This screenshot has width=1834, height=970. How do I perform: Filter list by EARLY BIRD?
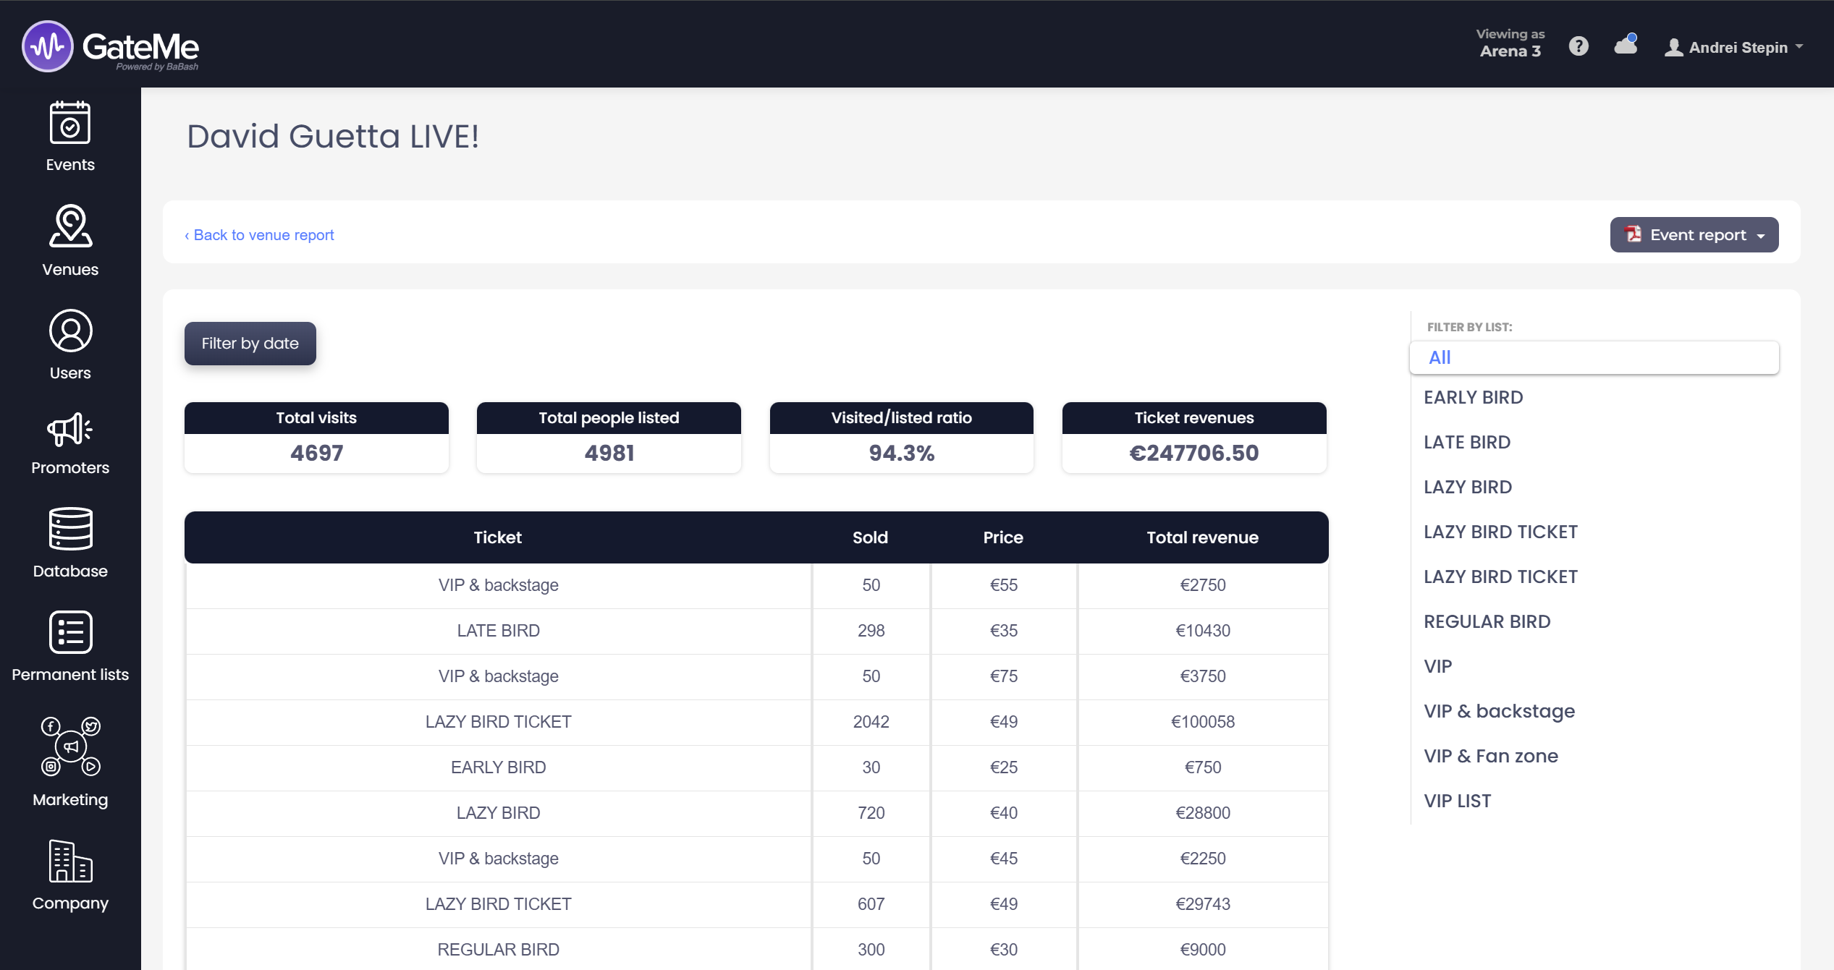[1474, 397]
